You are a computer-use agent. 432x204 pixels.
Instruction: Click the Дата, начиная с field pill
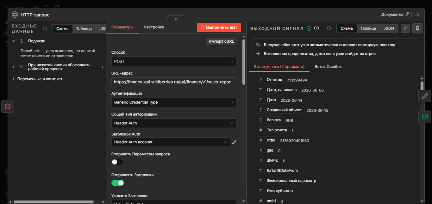coord(278,90)
